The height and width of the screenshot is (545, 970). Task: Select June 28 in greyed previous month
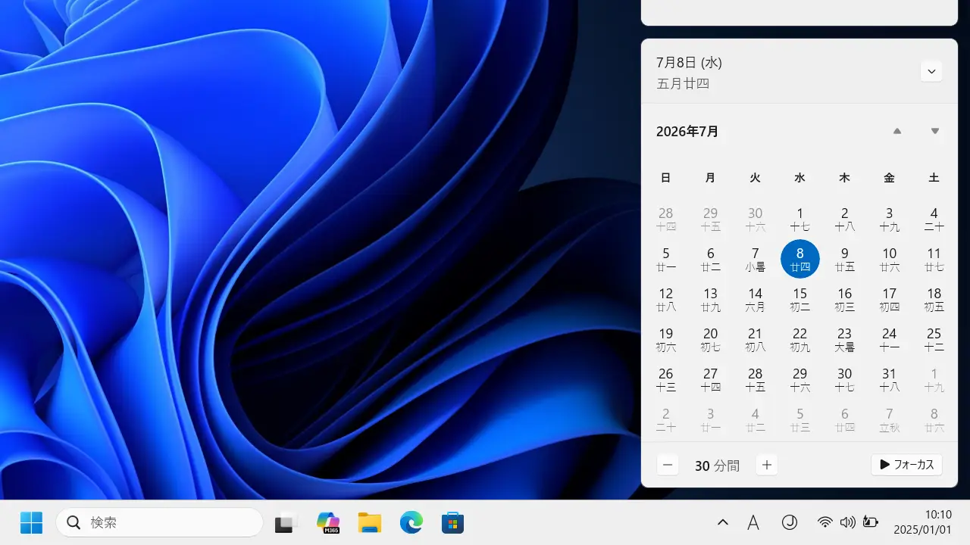[x=666, y=219]
